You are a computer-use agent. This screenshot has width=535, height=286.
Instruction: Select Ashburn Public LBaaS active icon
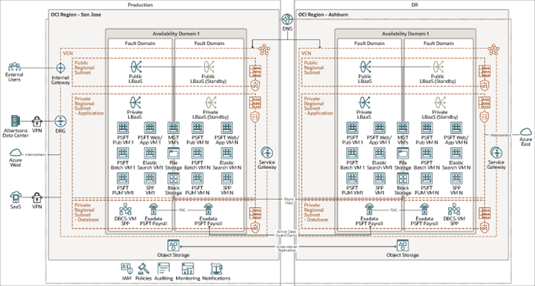[365, 67]
